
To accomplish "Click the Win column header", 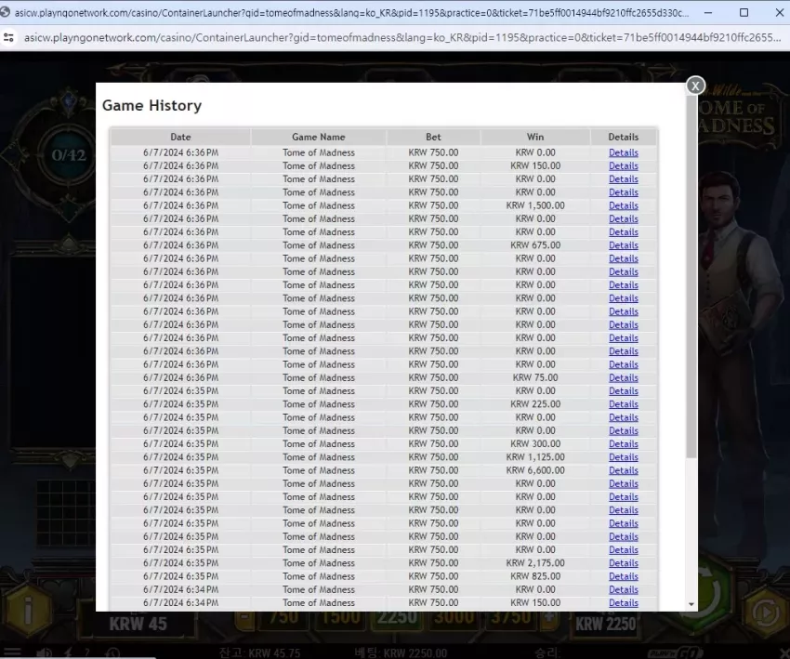I will pyautogui.click(x=535, y=137).
